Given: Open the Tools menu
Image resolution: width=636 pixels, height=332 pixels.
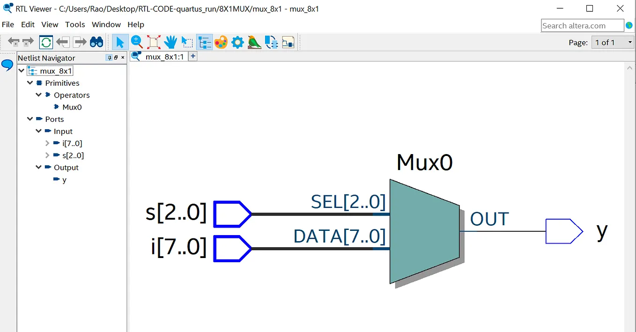Looking at the screenshot, I should click(75, 24).
